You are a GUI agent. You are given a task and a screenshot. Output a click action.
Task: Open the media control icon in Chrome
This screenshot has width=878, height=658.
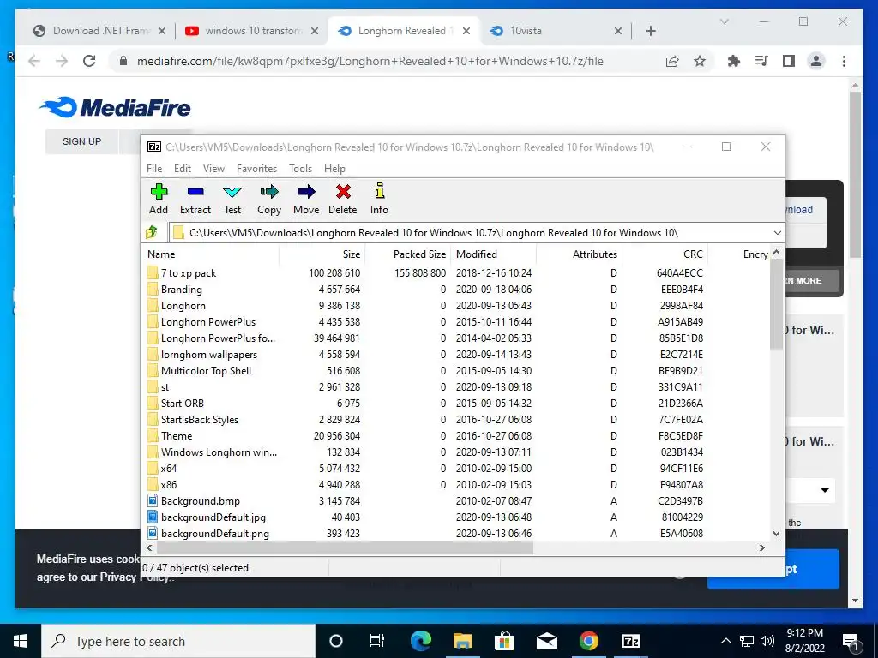(761, 61)
